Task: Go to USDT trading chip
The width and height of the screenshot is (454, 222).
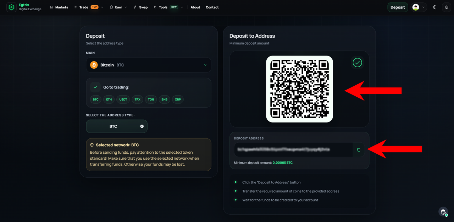Action: point(123,99)
